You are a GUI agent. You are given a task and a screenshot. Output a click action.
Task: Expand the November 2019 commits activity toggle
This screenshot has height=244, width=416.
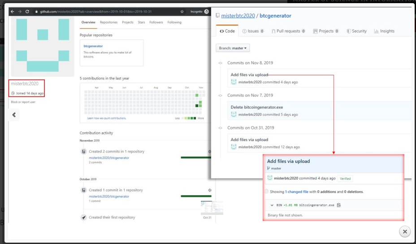(x=209, y=152)
